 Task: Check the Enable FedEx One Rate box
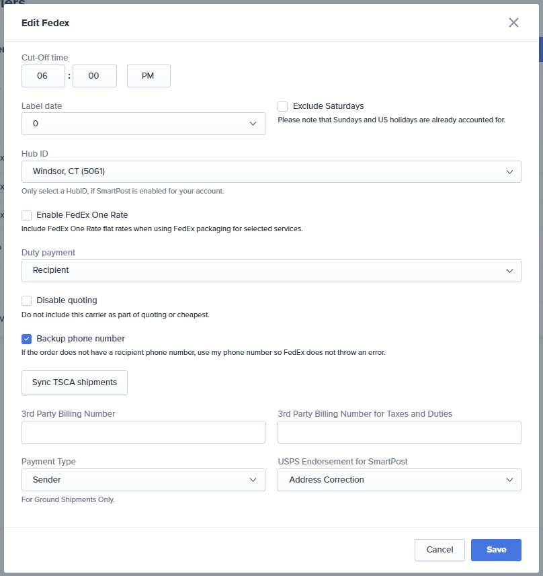pyautogui.click(x=27, y=215)
